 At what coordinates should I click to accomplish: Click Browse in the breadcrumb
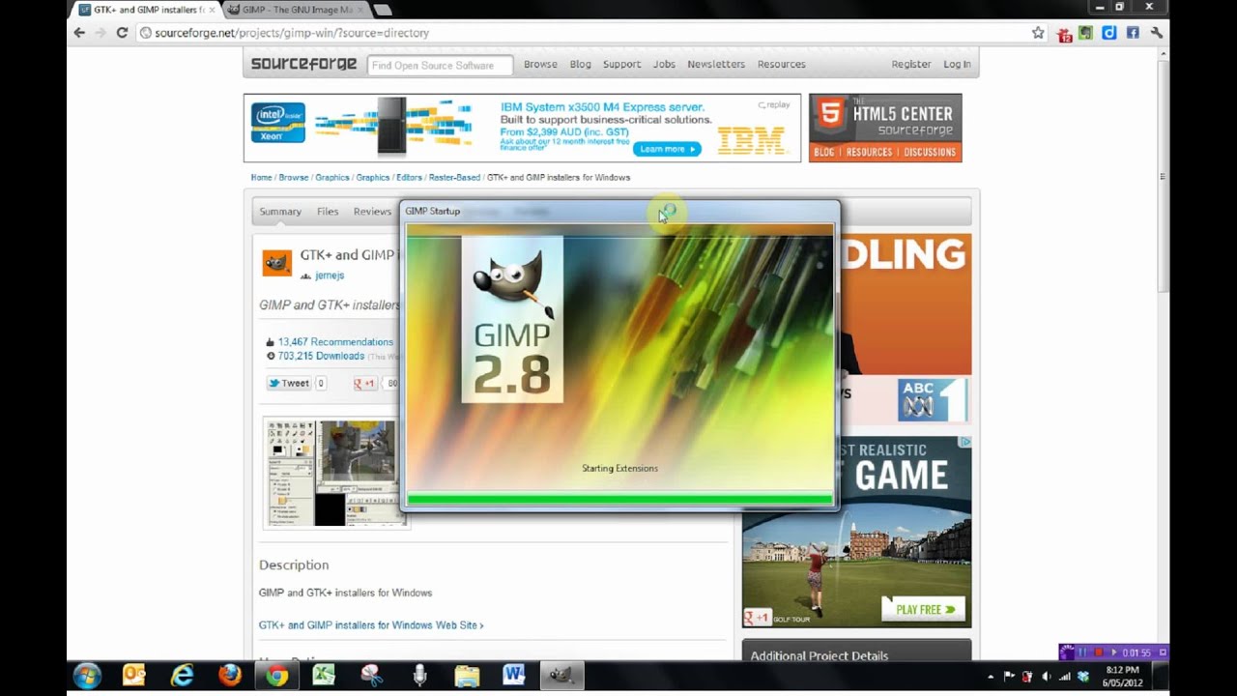click(294, 178)
